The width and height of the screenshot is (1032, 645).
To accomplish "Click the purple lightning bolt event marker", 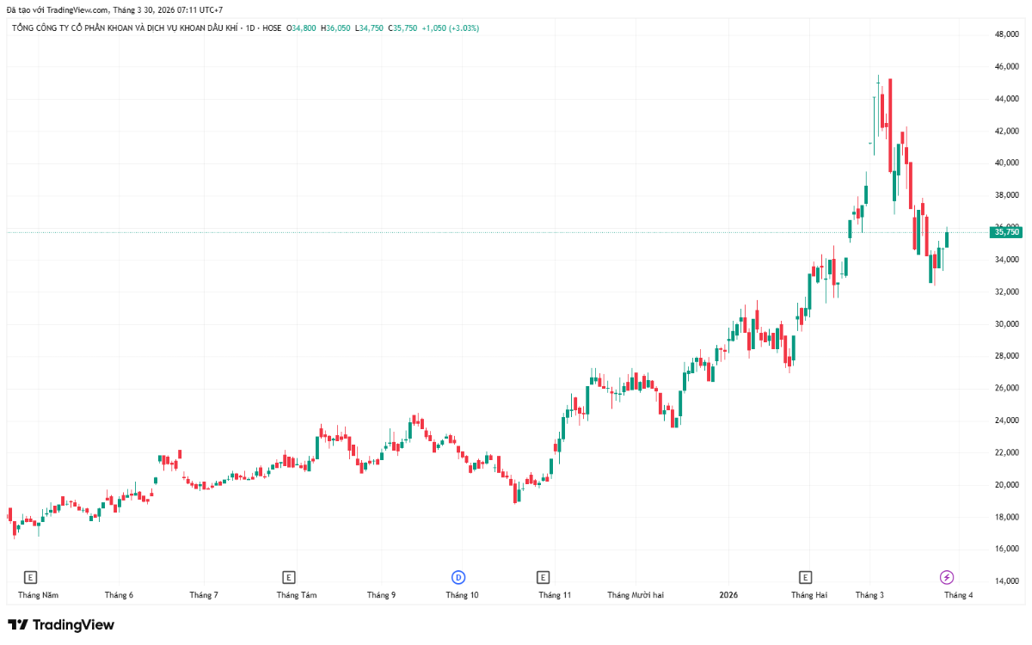I will (x=947, y=577).
